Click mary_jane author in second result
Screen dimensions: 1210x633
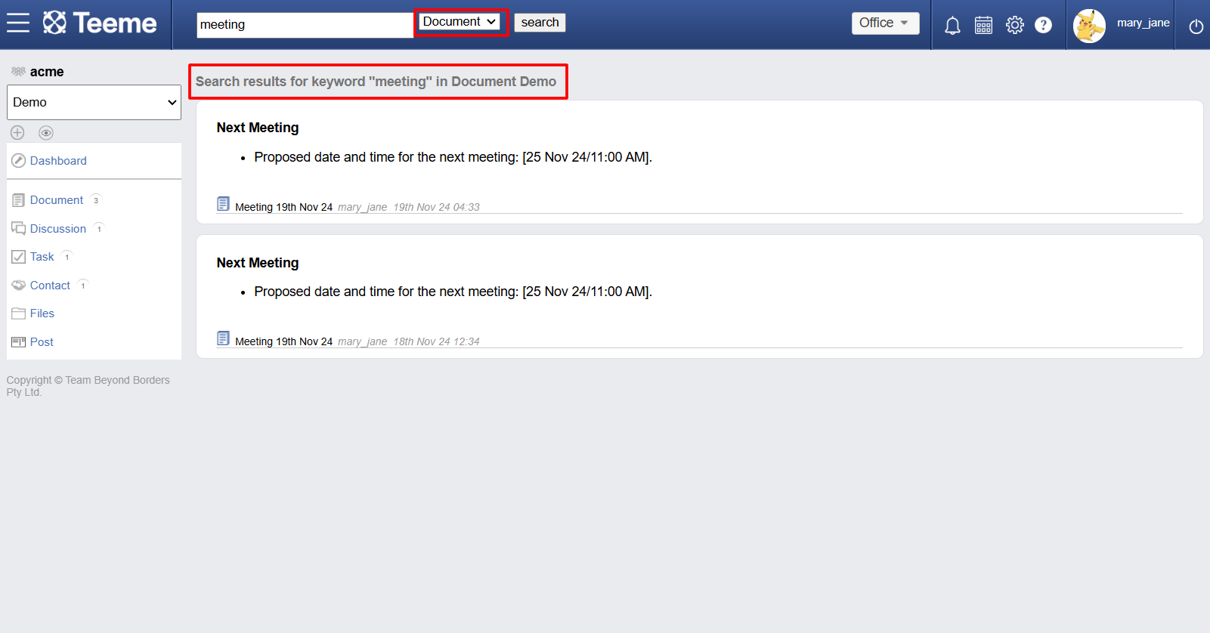pos(362,341)
